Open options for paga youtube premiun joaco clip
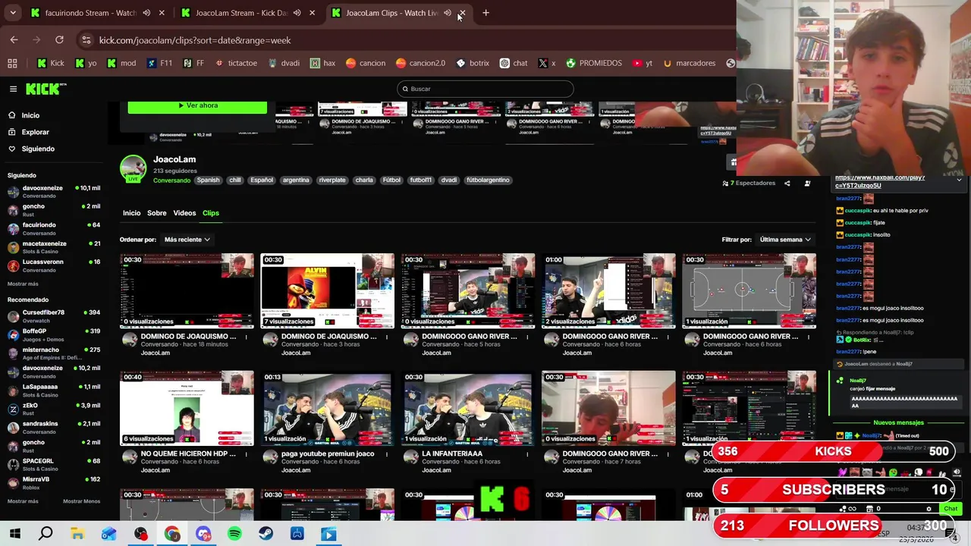This screenshot has height=546, width=971. pyautogui.click(x=386, y=454)
